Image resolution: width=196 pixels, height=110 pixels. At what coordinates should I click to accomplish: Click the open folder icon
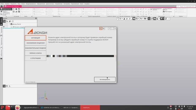click(16, 9)
